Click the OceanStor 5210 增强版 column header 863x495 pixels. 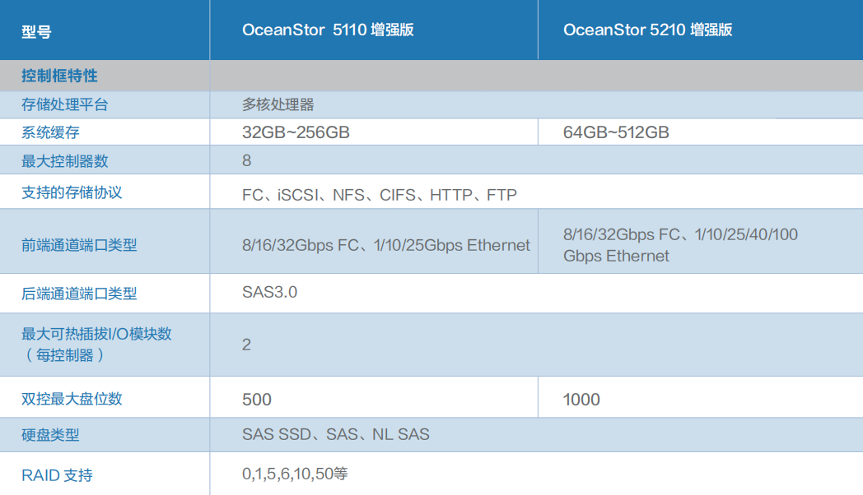point(647,30)
